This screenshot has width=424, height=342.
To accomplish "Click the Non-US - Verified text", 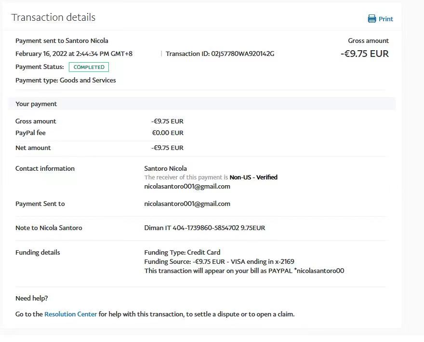I will (253, 178).
